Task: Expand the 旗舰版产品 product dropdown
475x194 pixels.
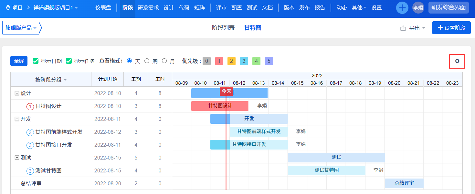Action: click(21, 28)
